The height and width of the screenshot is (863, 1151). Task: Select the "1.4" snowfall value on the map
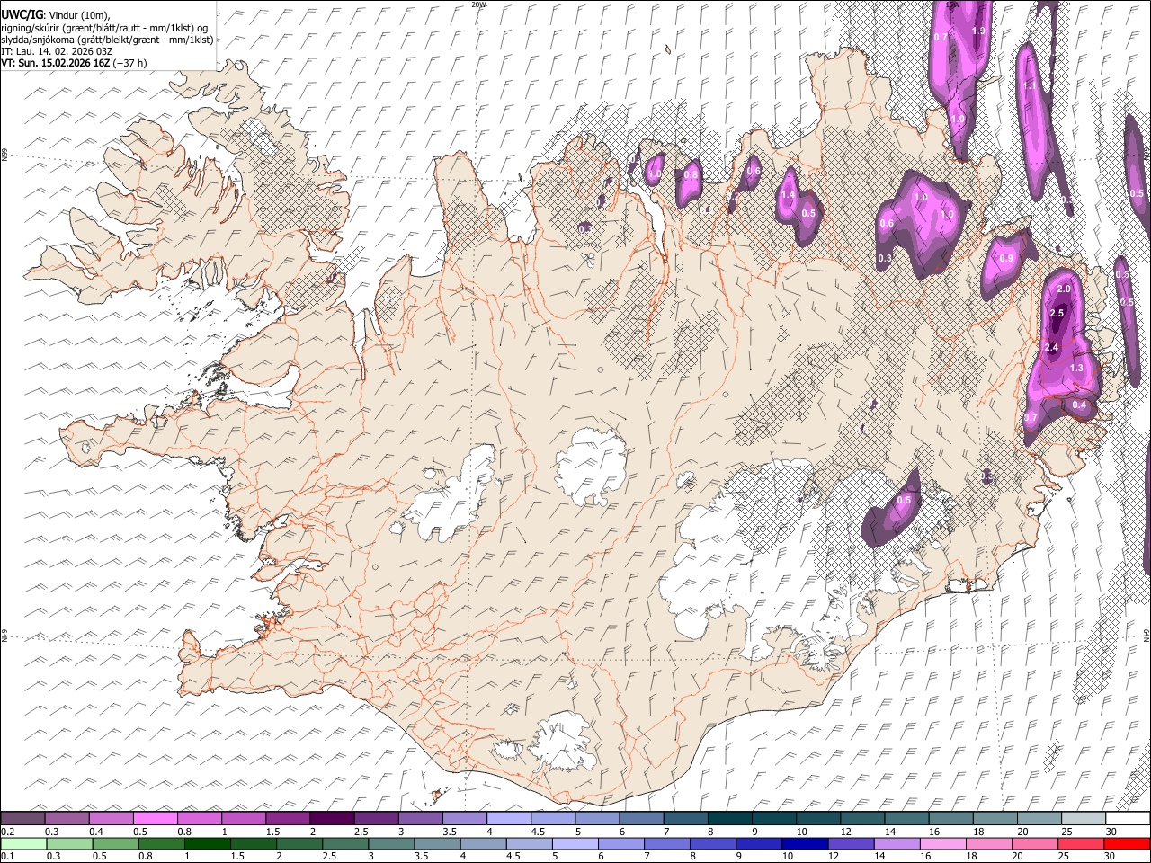(x=788, y=195)
